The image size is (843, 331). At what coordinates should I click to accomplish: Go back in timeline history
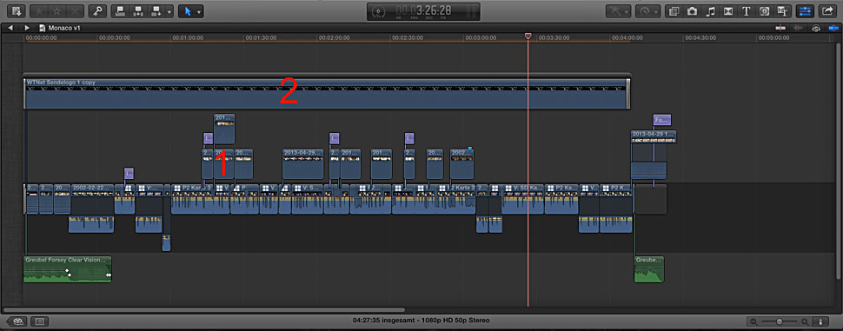click(10, 28)
